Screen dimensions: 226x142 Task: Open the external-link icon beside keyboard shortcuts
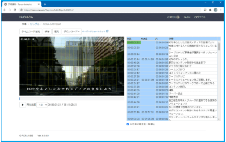[x=107, y=31]
